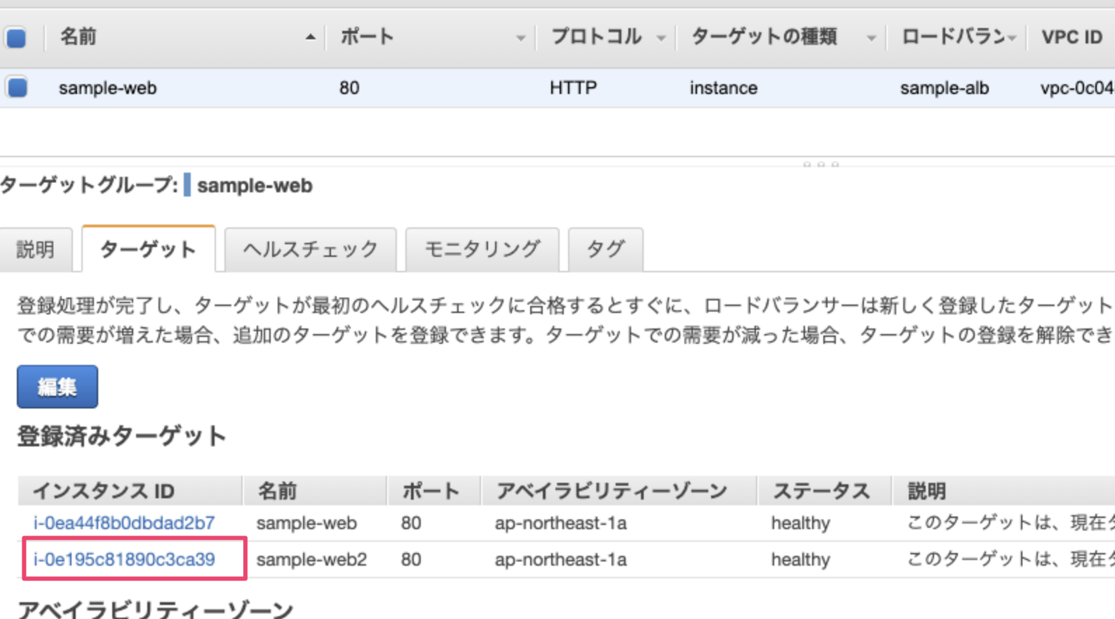Open the ポート column dropdown arrow
Image resolution: width=1115 pixels, height=619 pixels.
click(x=520, y=38)
